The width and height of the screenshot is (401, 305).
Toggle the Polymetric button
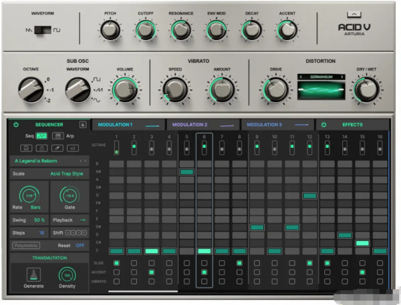click(x=26, y=246)
